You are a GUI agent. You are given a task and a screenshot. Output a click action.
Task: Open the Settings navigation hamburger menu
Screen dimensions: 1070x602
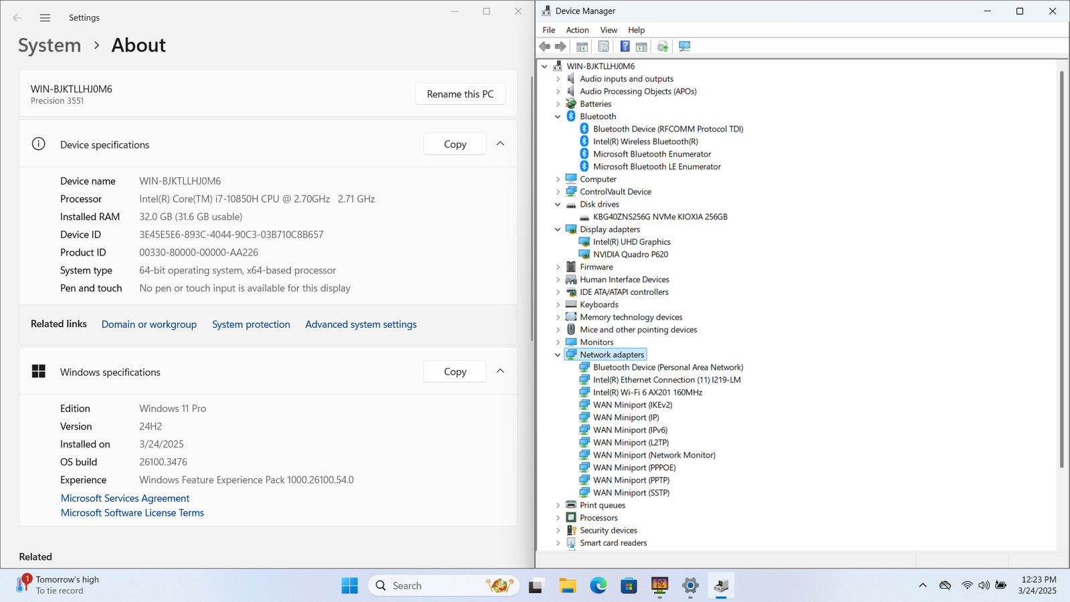click(45, 18)
